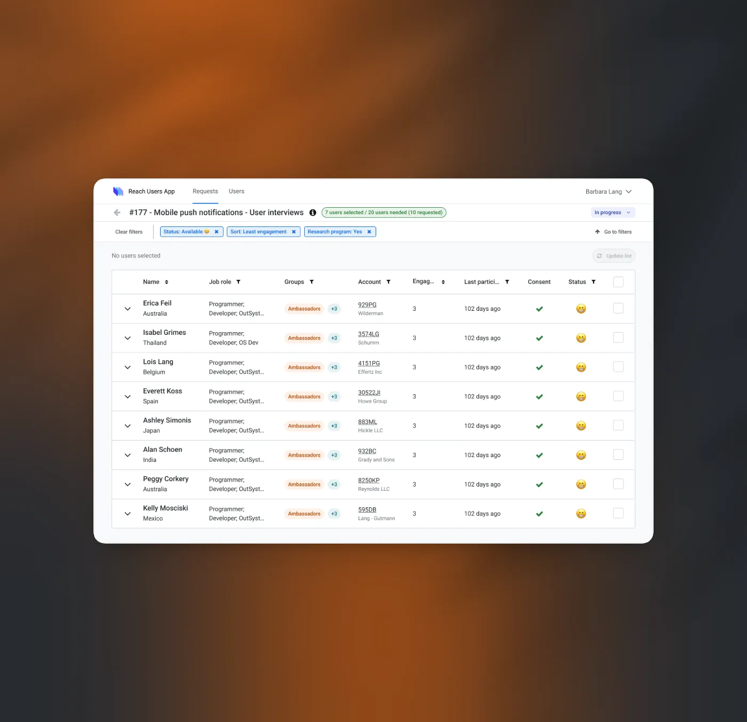The width and height of the screenshot is (747, 722).
Task: Select the checkbox for Peggy Corkery
Action: [x=618, y=484]
